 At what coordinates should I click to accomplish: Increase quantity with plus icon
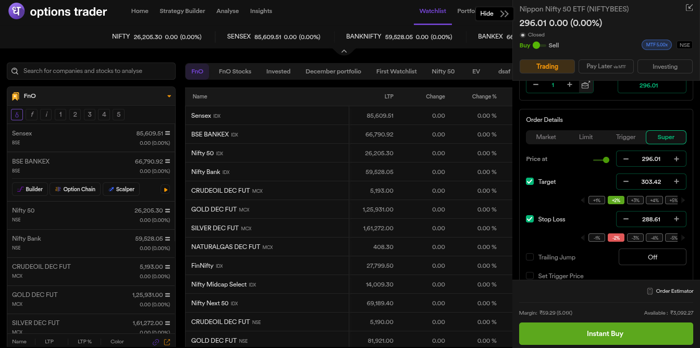(570, 85)
